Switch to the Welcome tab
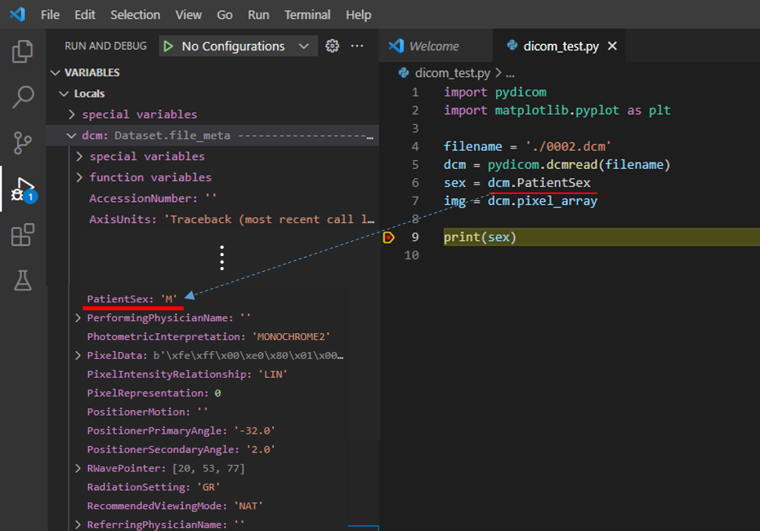 tap(436, 46)
